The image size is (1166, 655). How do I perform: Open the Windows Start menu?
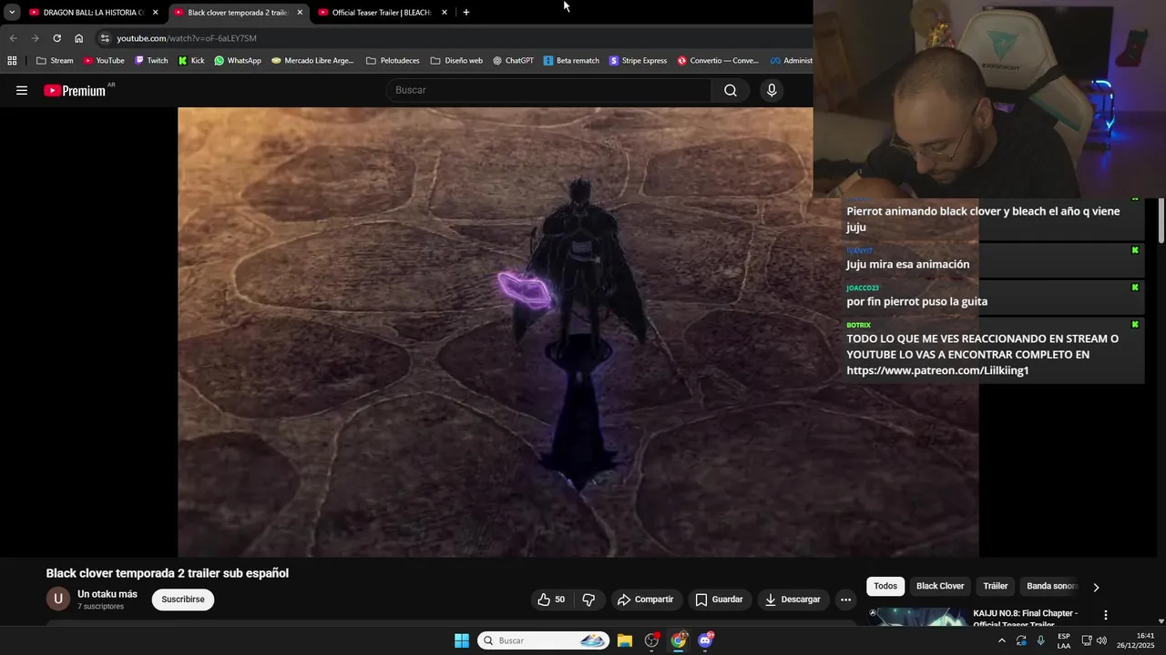coord(462,640)
